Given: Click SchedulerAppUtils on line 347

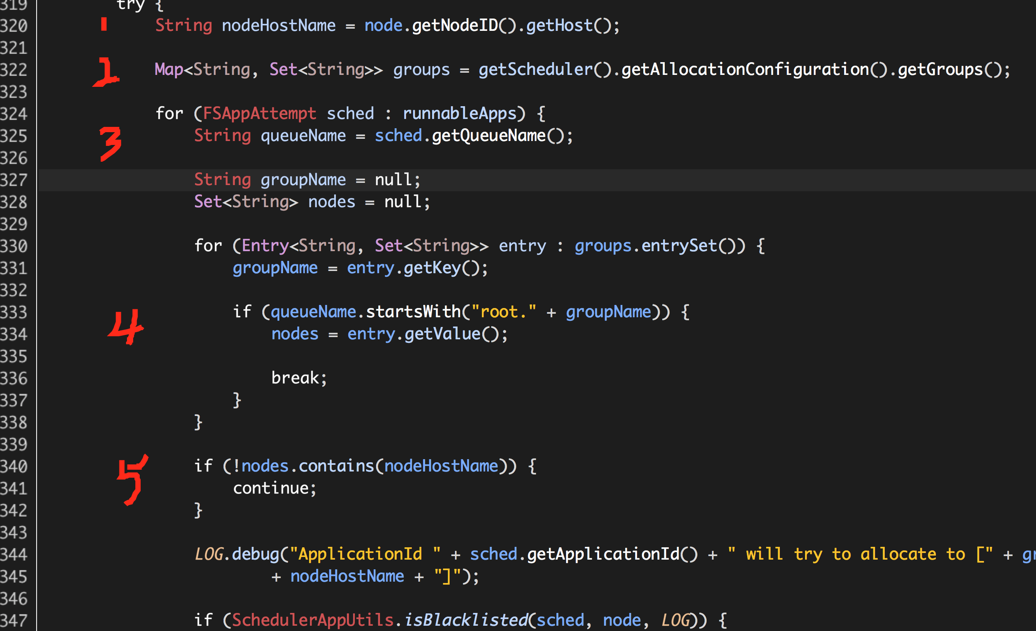Looking at the screenshot, I should click(x=313, y=620).
